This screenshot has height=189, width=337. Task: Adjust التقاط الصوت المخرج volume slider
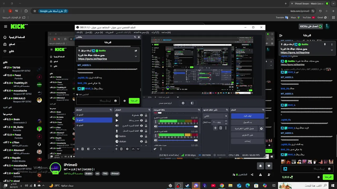pos(178,127)
